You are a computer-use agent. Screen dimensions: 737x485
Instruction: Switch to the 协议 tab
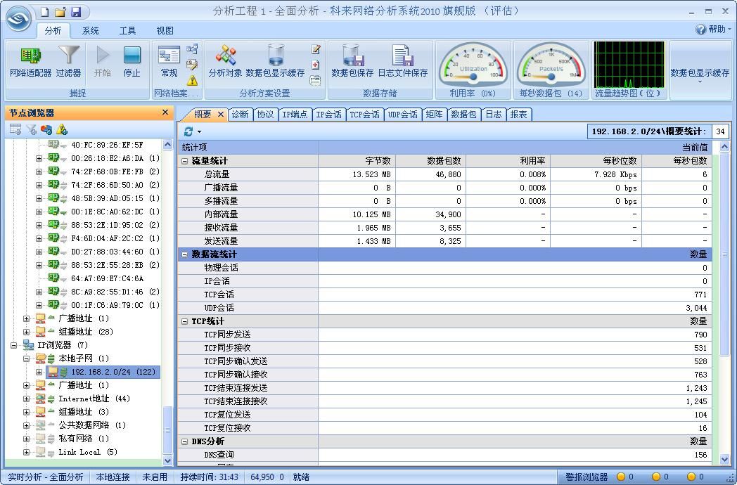click(265, 115)
